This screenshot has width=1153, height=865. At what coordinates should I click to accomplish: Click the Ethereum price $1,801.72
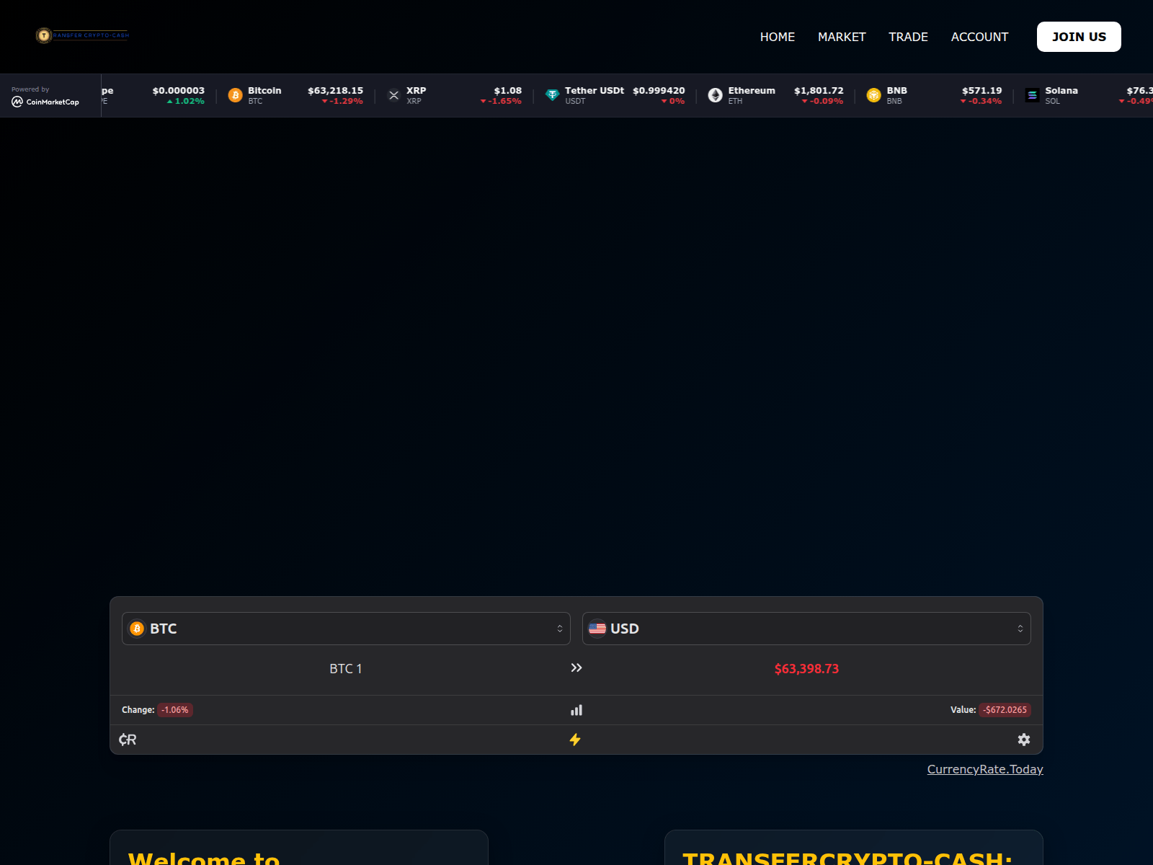tap(819, 90)
